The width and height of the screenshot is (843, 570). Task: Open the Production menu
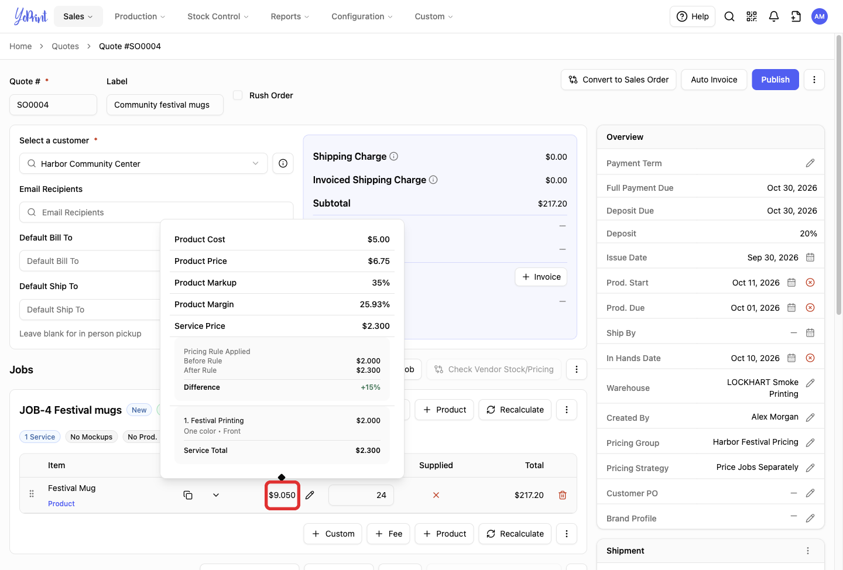click(140, 16)
